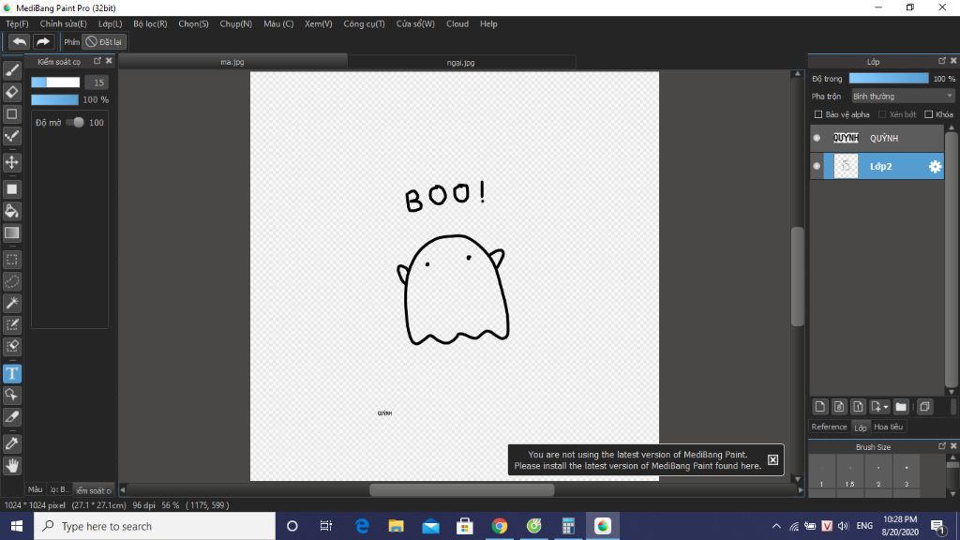The width and height of the screenshot is (960, 540).
Task: Toggle Khóa lock checkbox
Action: tap(929, 114)
